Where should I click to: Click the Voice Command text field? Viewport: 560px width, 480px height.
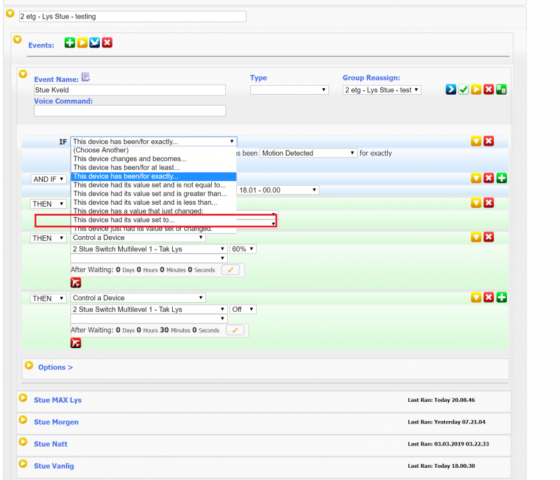tap(130, 111)
